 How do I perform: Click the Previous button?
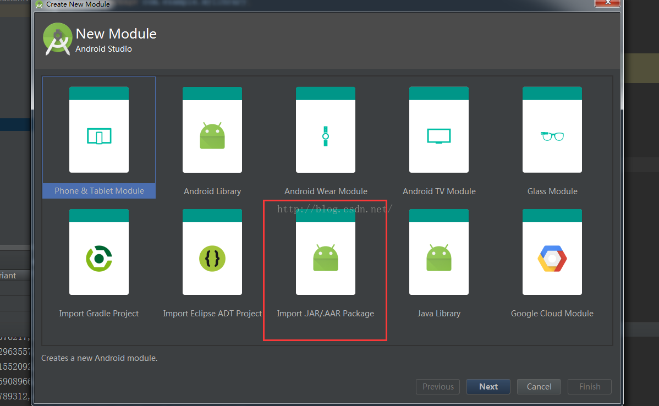pos(438,387)
